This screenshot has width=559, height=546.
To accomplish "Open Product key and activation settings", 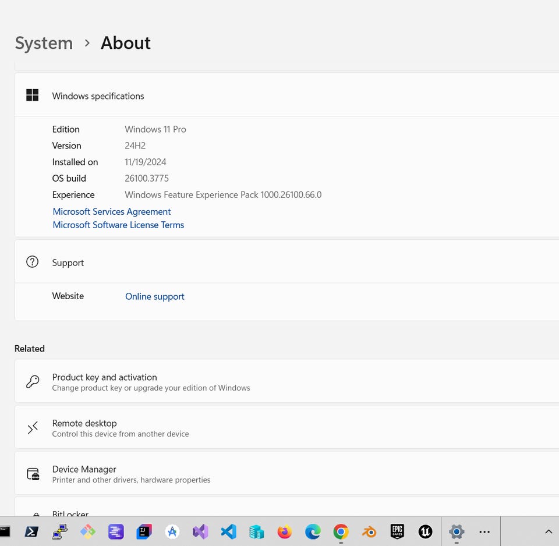I will pyautogui.click(x=285, y=382).
